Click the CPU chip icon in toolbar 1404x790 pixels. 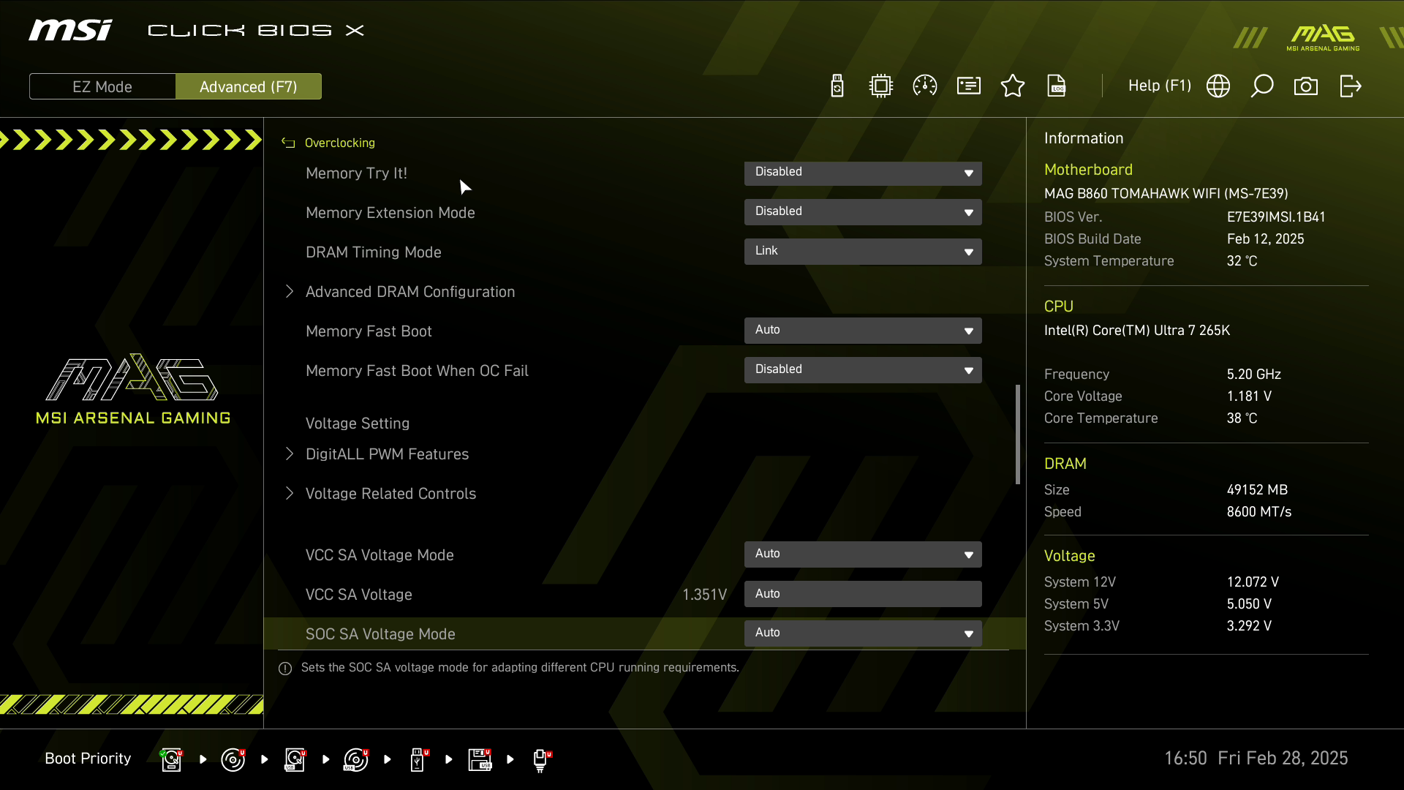(x=881, y=86)
